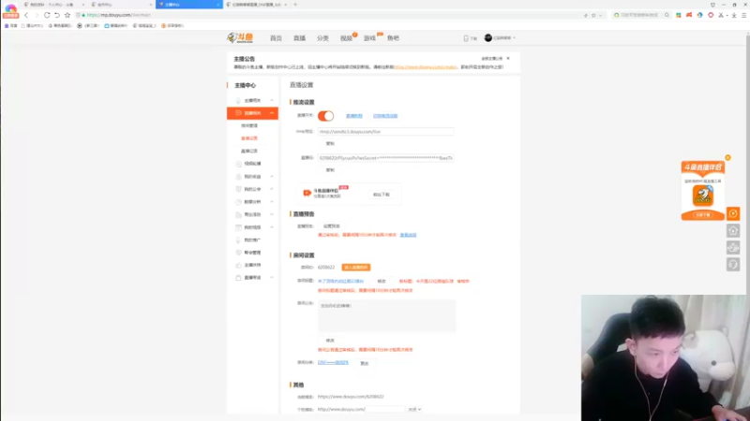Click the user avatar in the site header
Screen dimensions: 750x421
[x=487, y=37]
